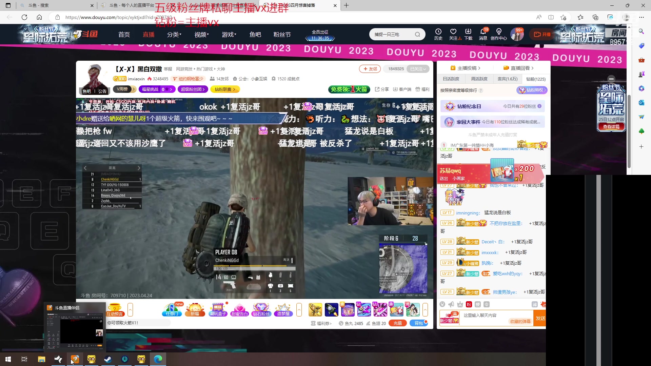Open the 视频 dropdown in navigation
This screenshot has width=651, height=366.
point(201,34)
